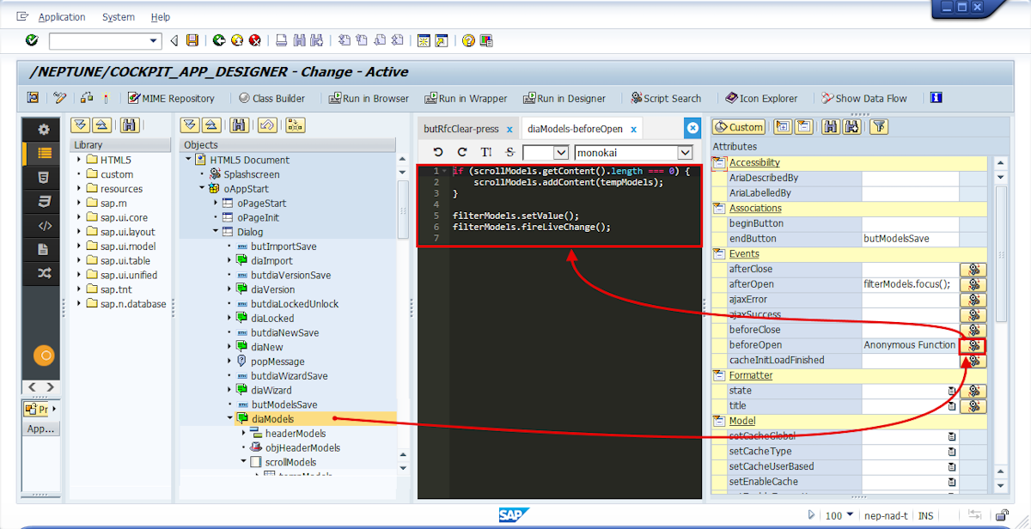Click the yellow Exit arrow icon
The image size is (1031, 529).
tap(236, 40)
